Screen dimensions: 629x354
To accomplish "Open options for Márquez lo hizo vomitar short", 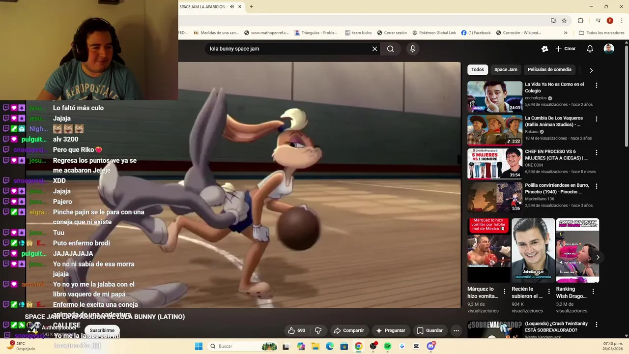I will pyautogui.click(x=504, y=292).
